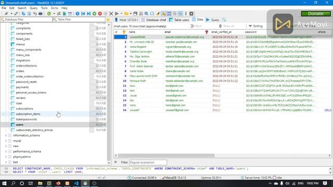Click the print icon
The height and width of the screenshot is (187, 333).
point(41,14)
